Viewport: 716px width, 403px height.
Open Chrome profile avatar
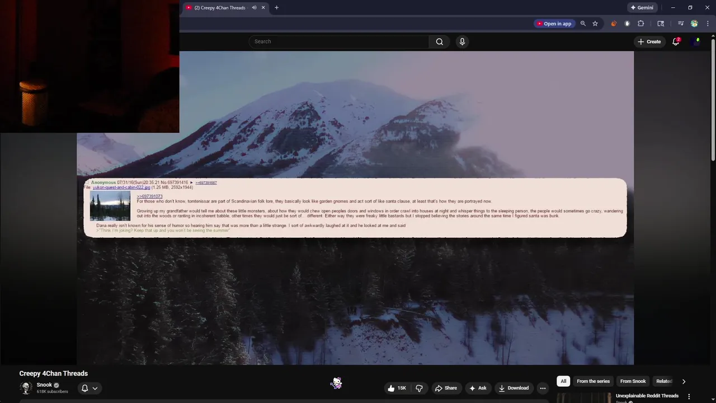tap(694, 24)
